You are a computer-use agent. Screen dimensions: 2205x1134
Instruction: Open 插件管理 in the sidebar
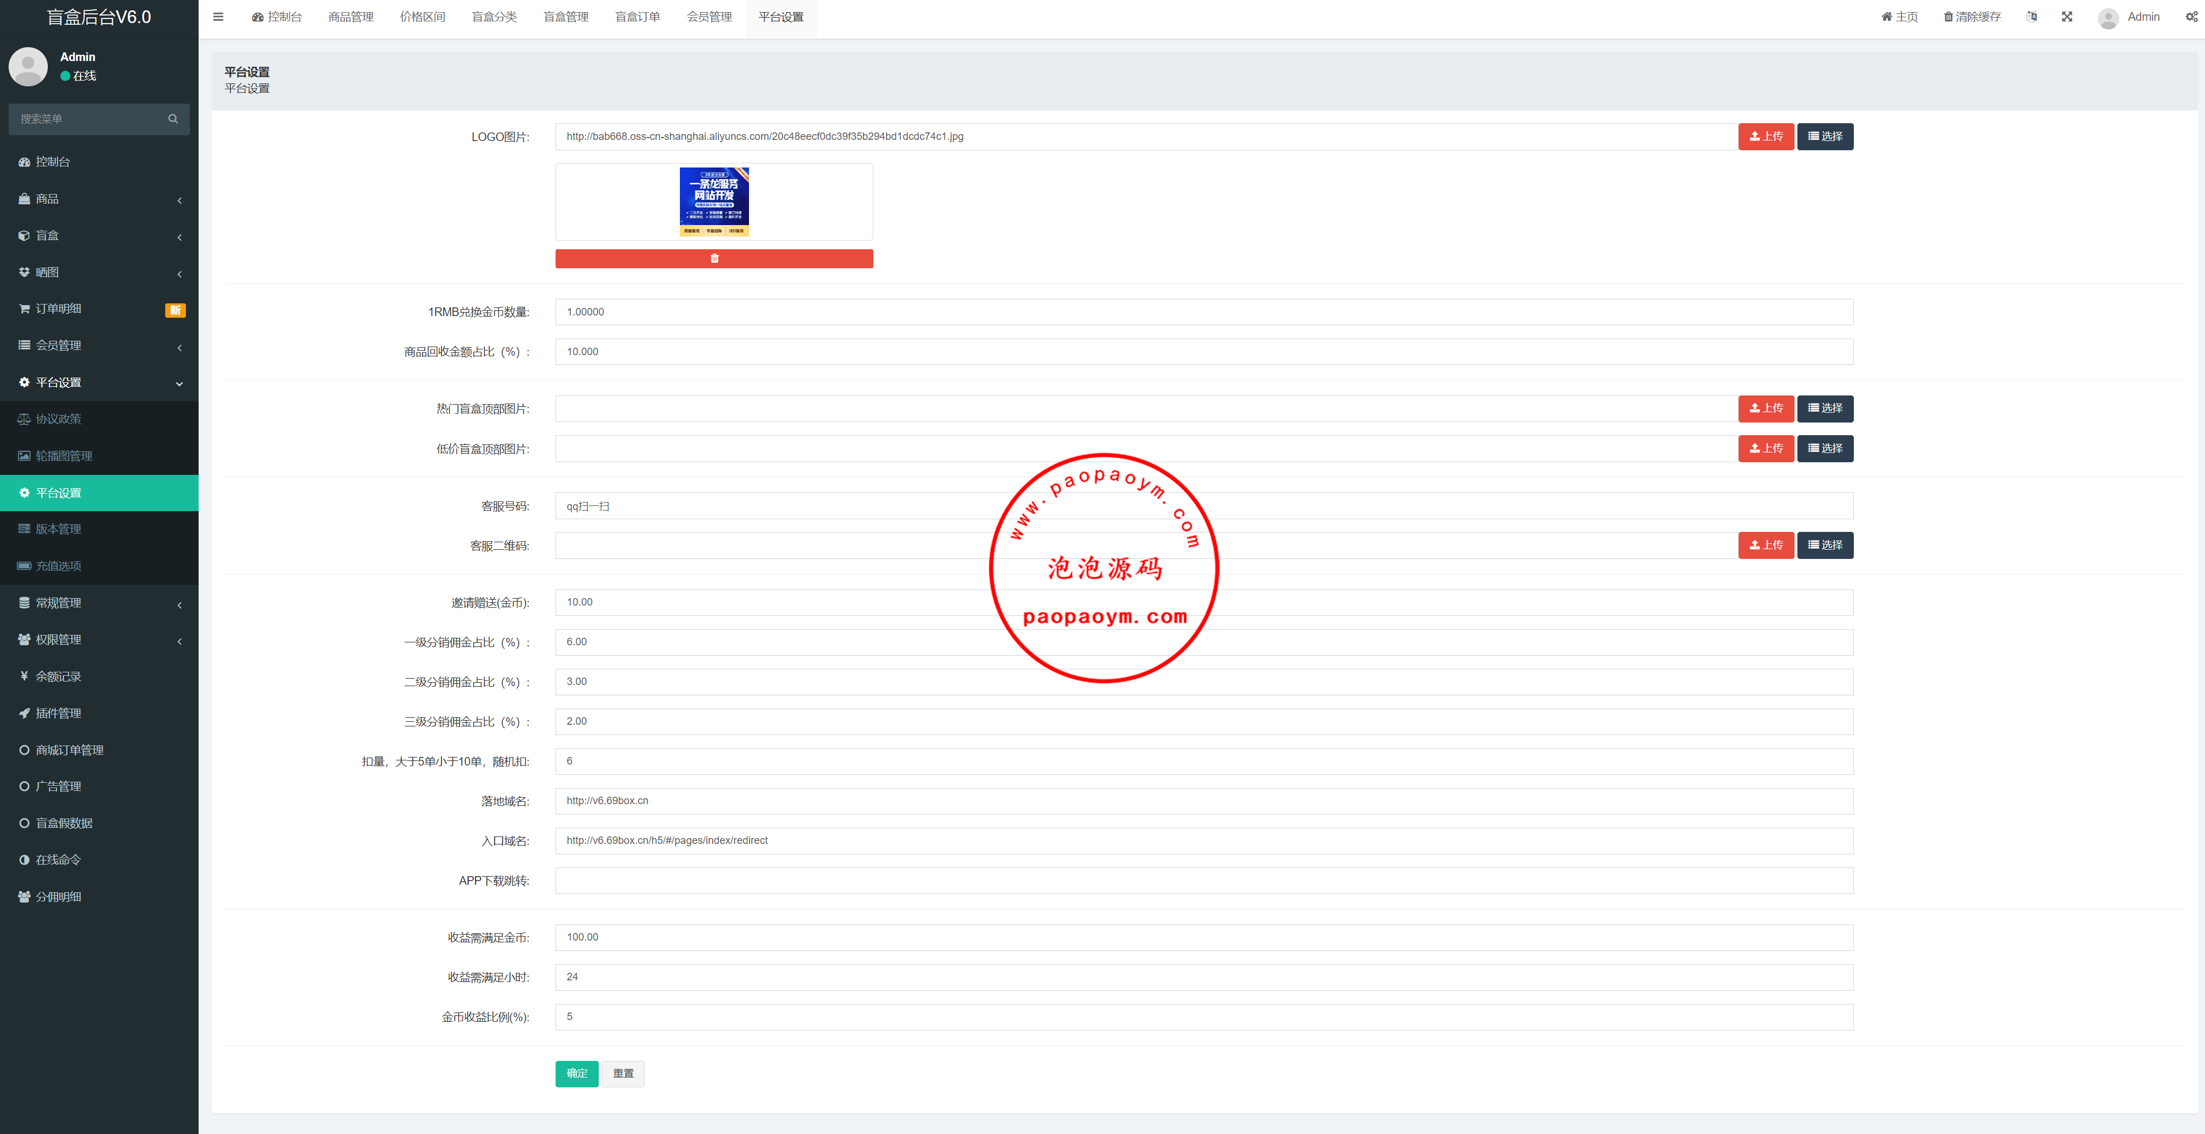pos(58,713)
